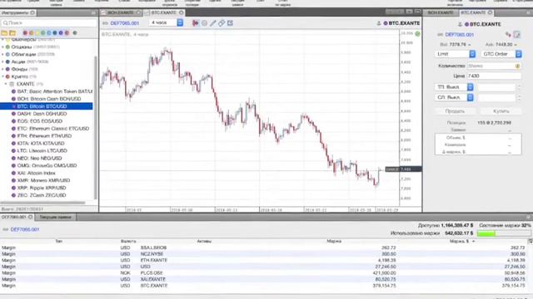Click the edit note icon in the order panel

pos(516,34)
